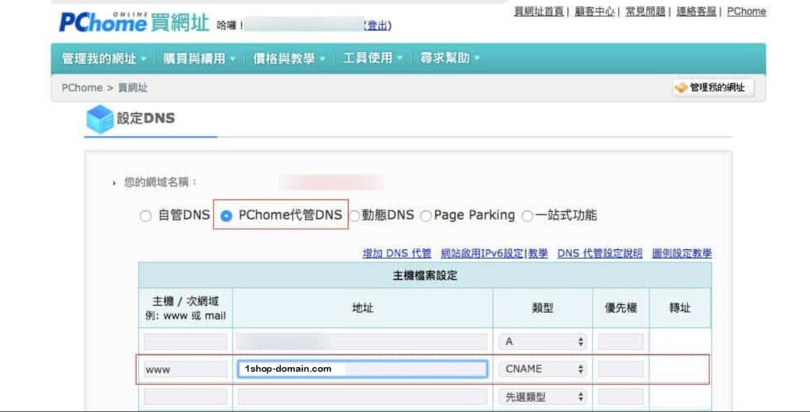Open the 工具使用 menu

coord(373,59)
